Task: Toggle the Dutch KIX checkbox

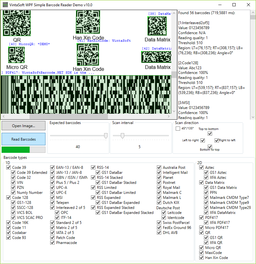Action: click(x=159, y=202)
